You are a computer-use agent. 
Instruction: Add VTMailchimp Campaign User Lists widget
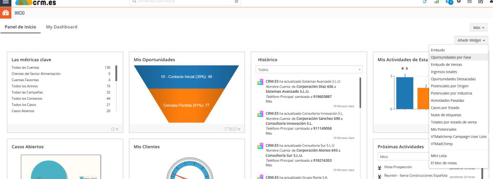[458, 137]
